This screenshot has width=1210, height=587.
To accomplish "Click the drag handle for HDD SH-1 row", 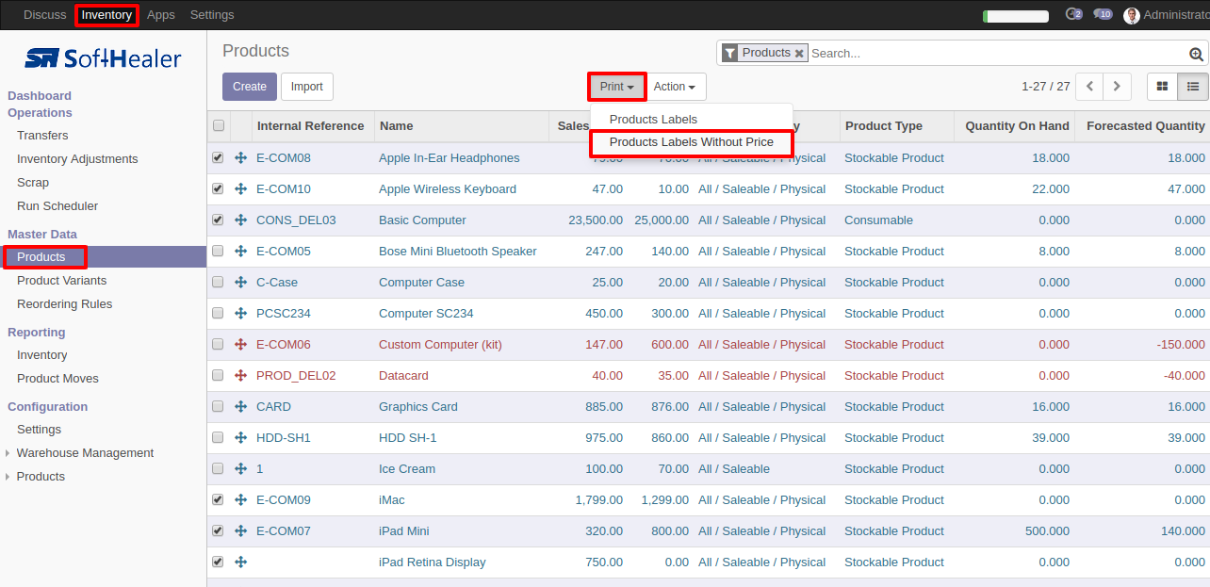I will coord(240,438).
